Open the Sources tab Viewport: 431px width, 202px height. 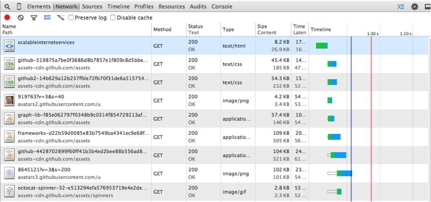pyautogui.click(x=92, y=6)
